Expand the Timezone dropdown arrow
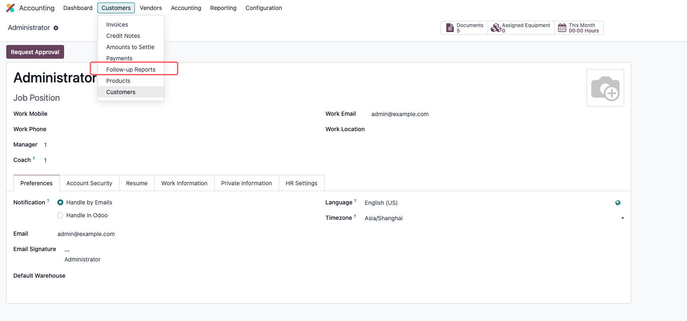687x321 pixels. [x=623, y=218]
